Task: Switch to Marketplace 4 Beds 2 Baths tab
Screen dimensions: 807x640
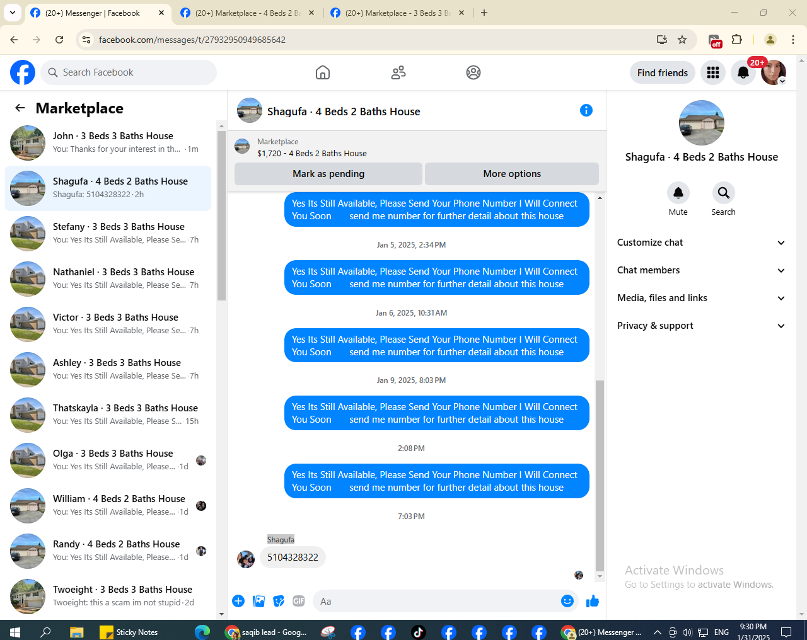Action: (x=248, y=13)
